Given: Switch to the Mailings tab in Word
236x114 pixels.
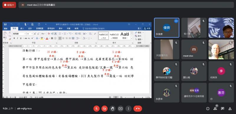Looking at the screenshot, I should click(x=61, y=28).
